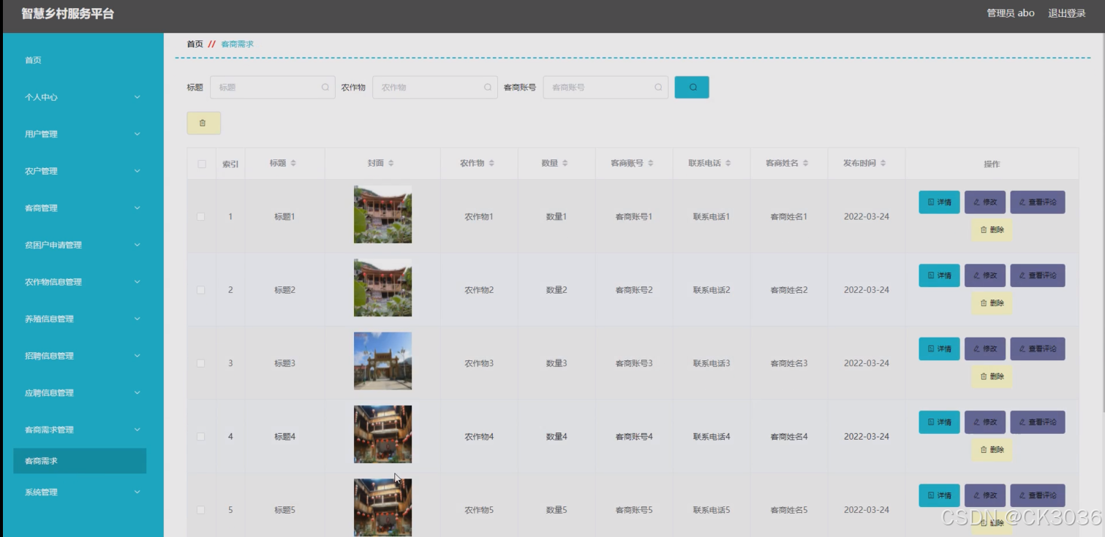Sort table by 封面 column arrows
Image resolution: width=1105 pixels, height=537 pixels.
(x=391, y=163)
